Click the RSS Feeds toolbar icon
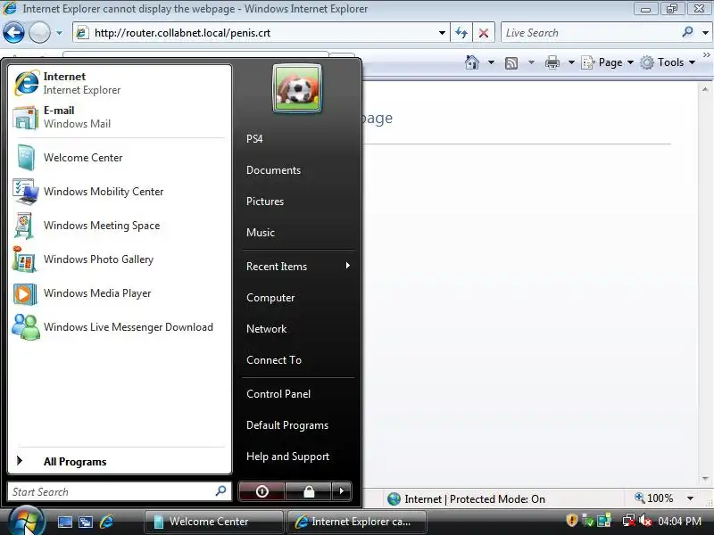This screenshot has height=535, width=714. point(511,62)
